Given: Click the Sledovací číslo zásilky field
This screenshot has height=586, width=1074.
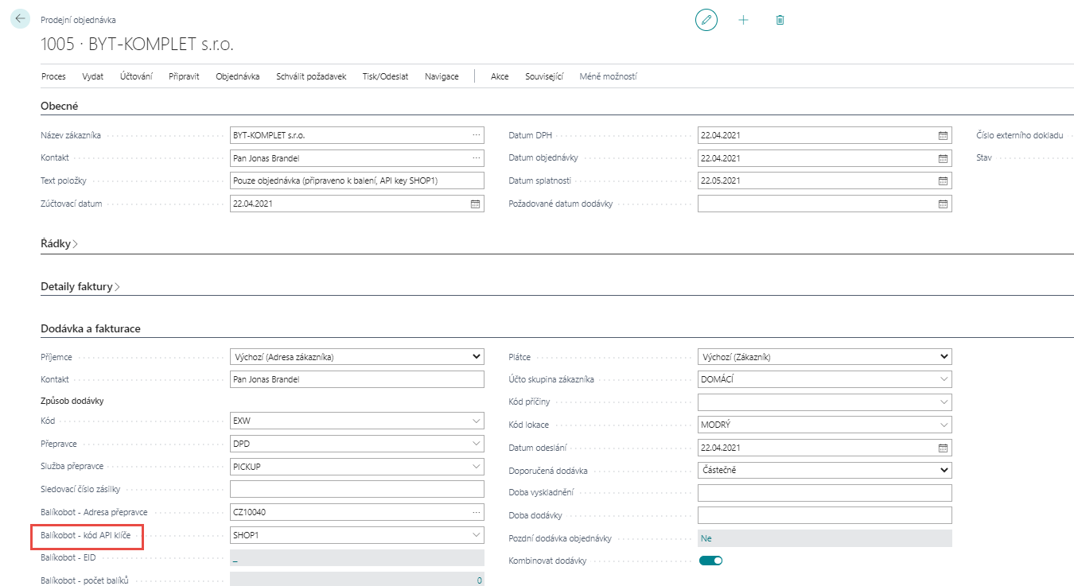Looking at the screenshot, I should (x=356, y=489).
